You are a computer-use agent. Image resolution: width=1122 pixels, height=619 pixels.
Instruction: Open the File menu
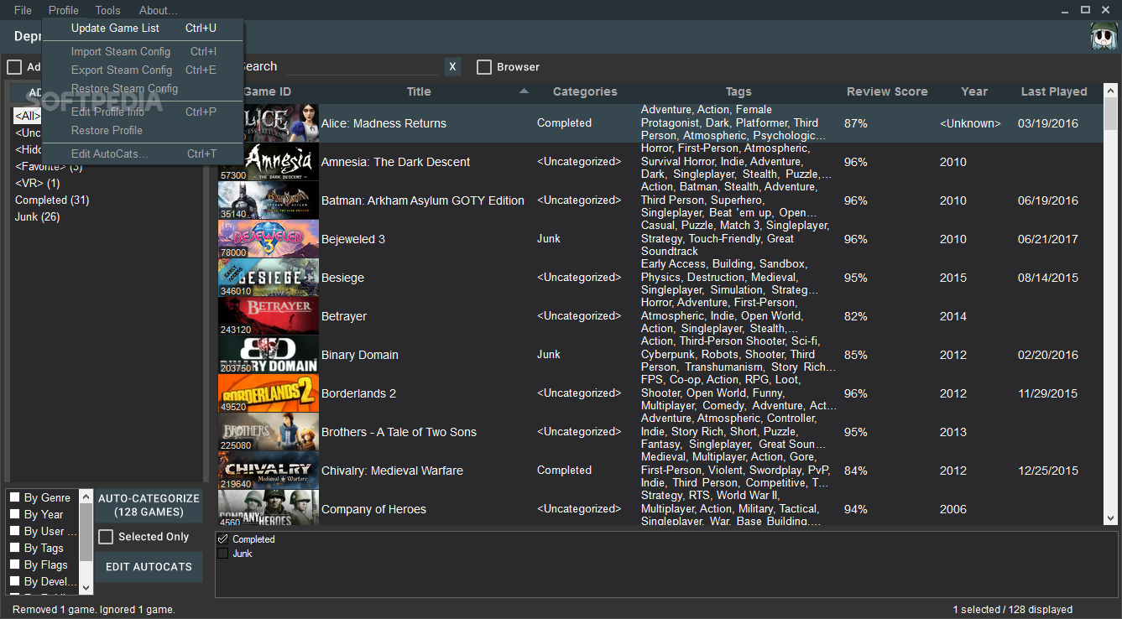point(23,10)
